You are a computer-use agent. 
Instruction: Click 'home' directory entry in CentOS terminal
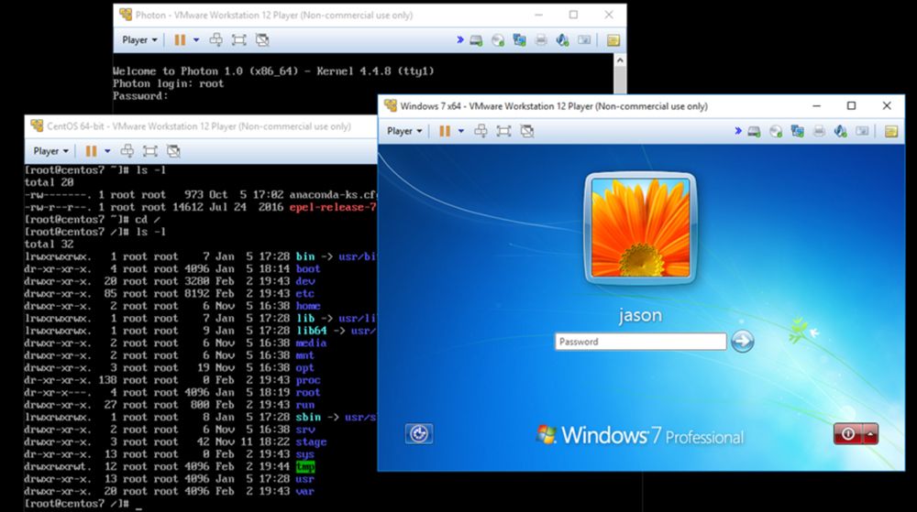(307, 306)
